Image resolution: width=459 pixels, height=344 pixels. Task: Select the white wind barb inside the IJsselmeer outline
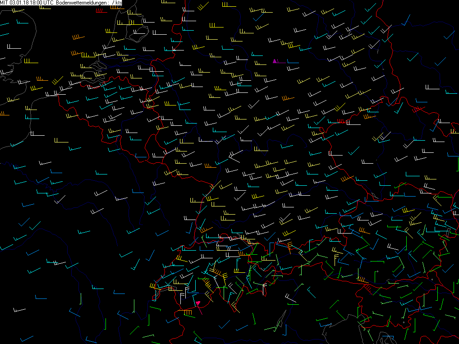pyautogui.click(x=139, y=32)
